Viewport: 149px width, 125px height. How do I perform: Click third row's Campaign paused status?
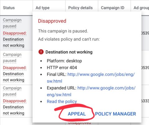[12, 91]
